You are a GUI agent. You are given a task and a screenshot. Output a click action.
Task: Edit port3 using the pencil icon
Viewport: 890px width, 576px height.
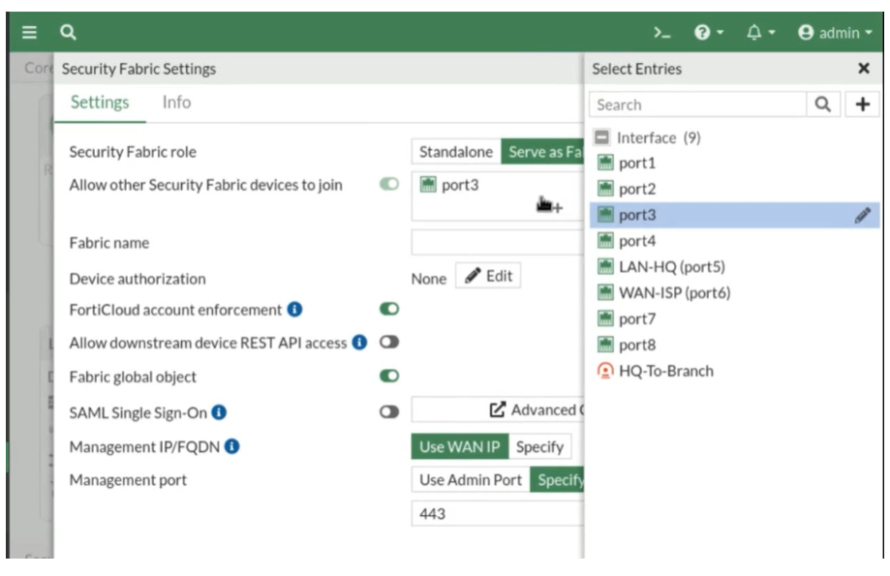pos(862,215)
